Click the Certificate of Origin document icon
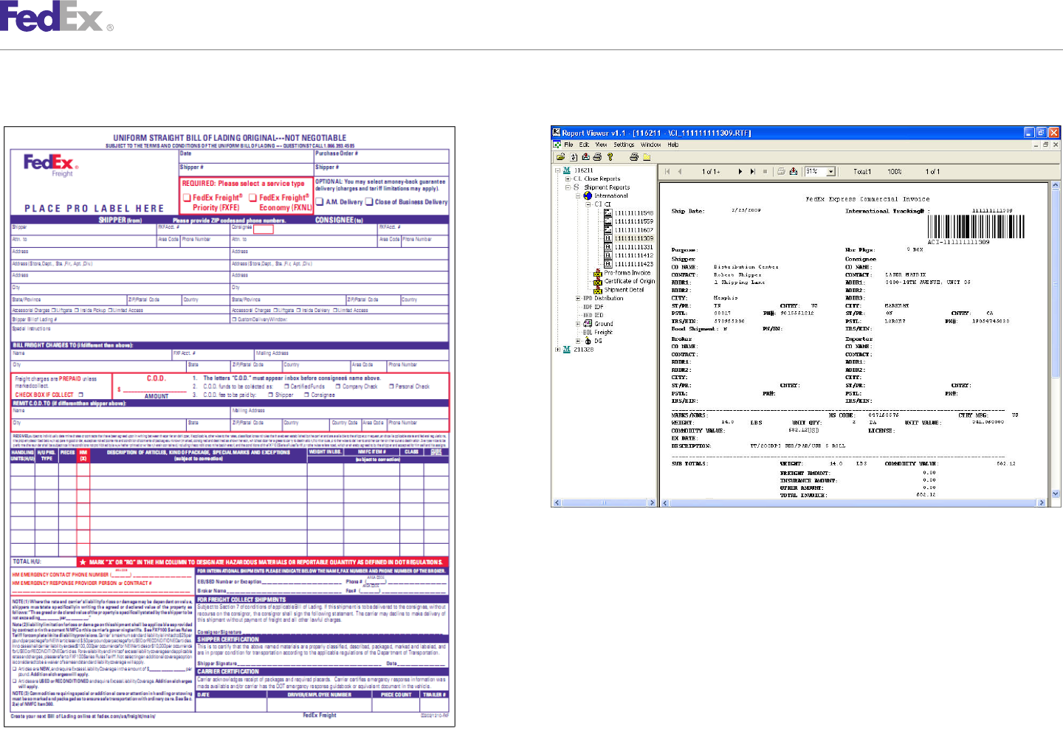The height and width of the screenshot is (731, 1063). [598, 282]
